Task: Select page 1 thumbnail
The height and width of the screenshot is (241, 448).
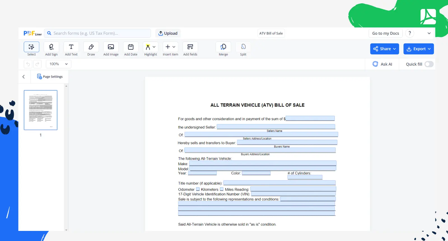Action: [41, 110]
